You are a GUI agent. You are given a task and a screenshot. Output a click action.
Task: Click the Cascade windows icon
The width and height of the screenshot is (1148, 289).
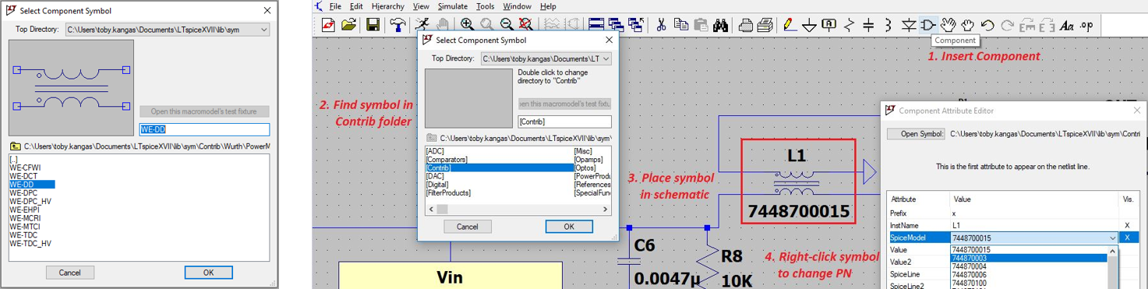616,25
